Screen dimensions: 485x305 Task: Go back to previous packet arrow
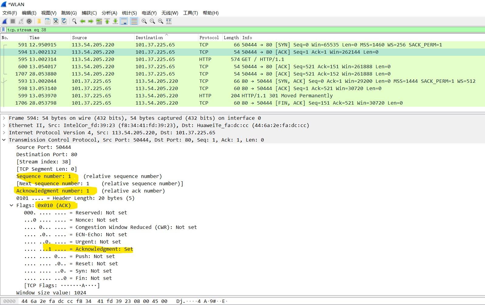point(82,21)
